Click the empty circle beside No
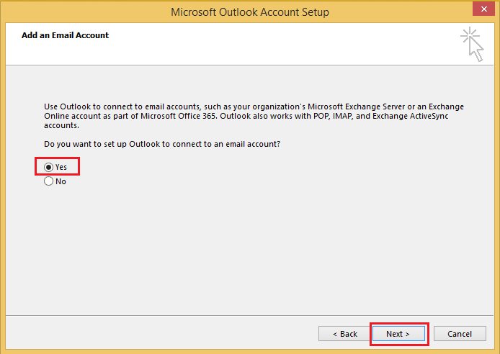500x354 pixels. tap(48, 181)
